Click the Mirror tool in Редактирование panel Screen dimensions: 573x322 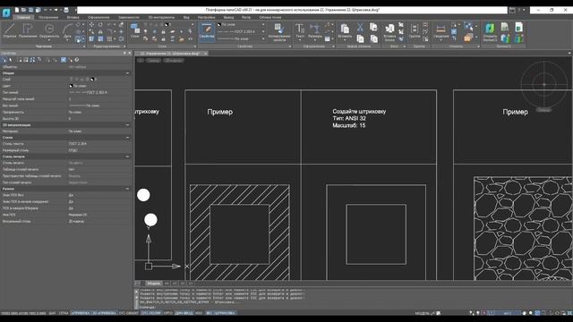pos(100,32)
